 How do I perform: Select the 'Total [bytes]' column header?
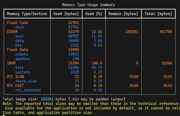pyautogui.click(x=158, y=14)
